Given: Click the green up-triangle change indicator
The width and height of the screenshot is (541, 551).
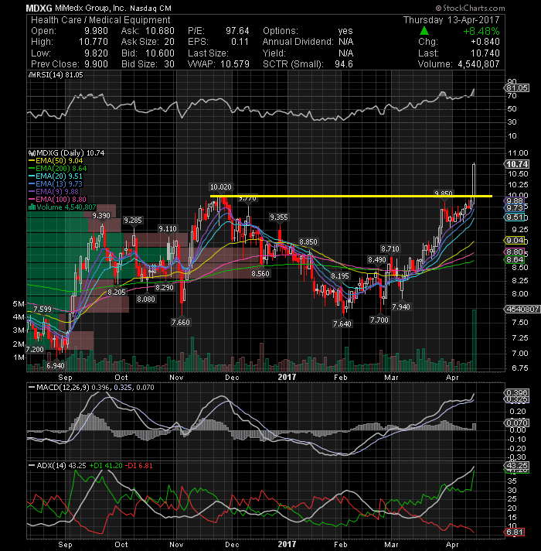Looking at the screenshot, I should point(424,31).
